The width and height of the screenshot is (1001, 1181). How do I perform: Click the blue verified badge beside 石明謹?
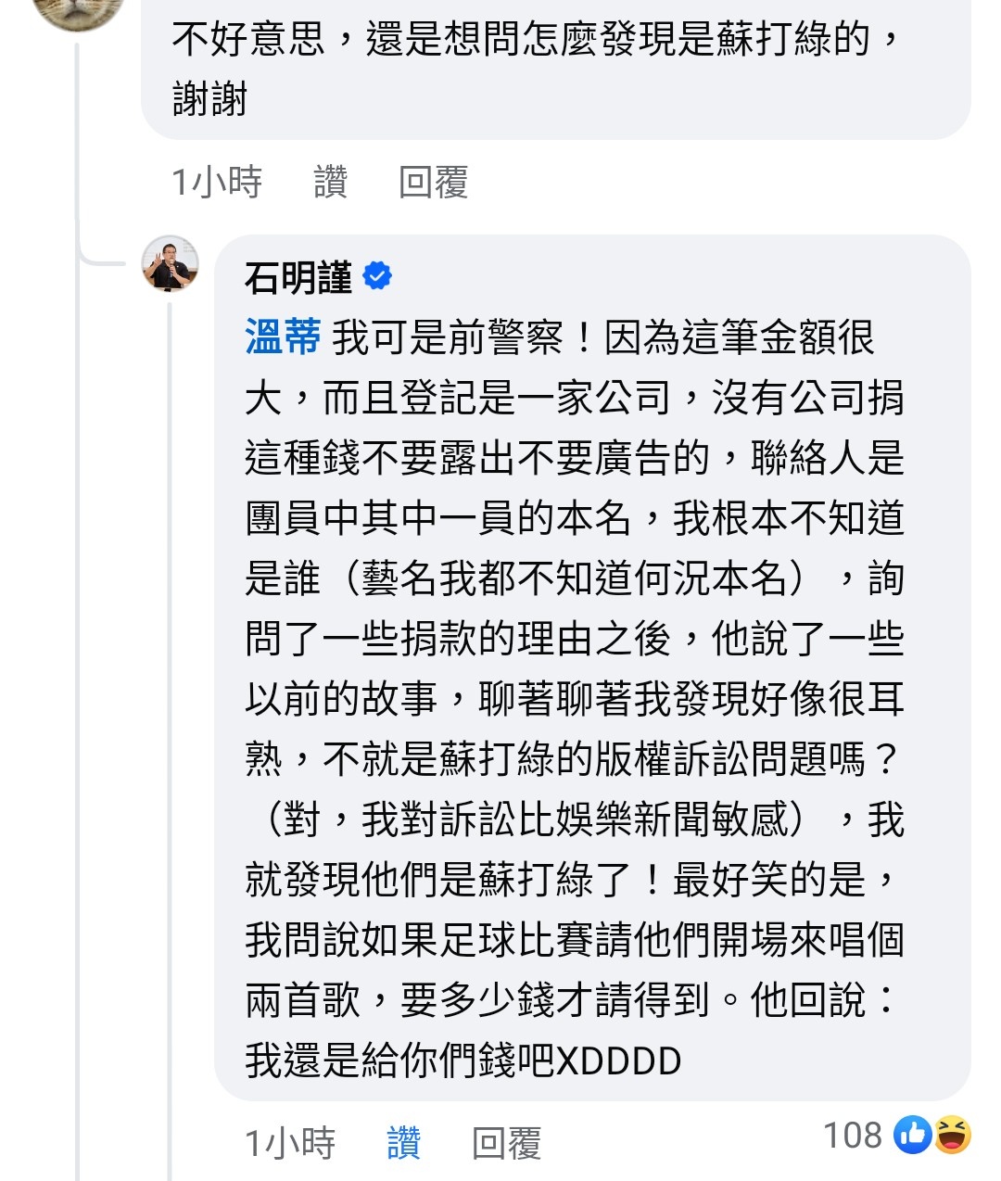click(x=377, y=276)
